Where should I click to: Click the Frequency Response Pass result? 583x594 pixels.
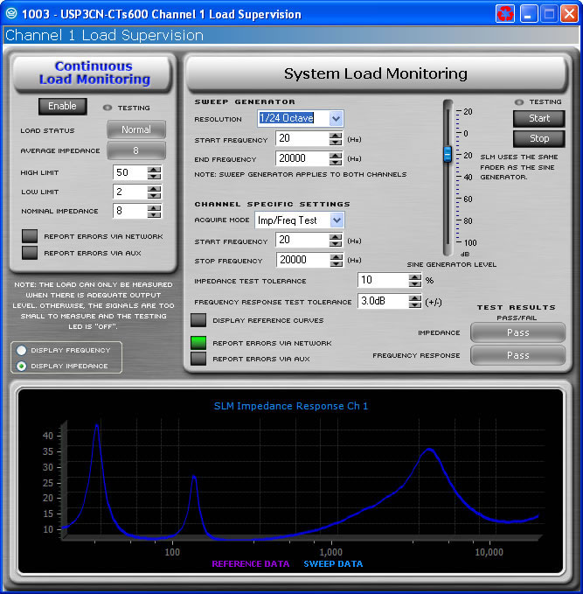coord(518,355)
